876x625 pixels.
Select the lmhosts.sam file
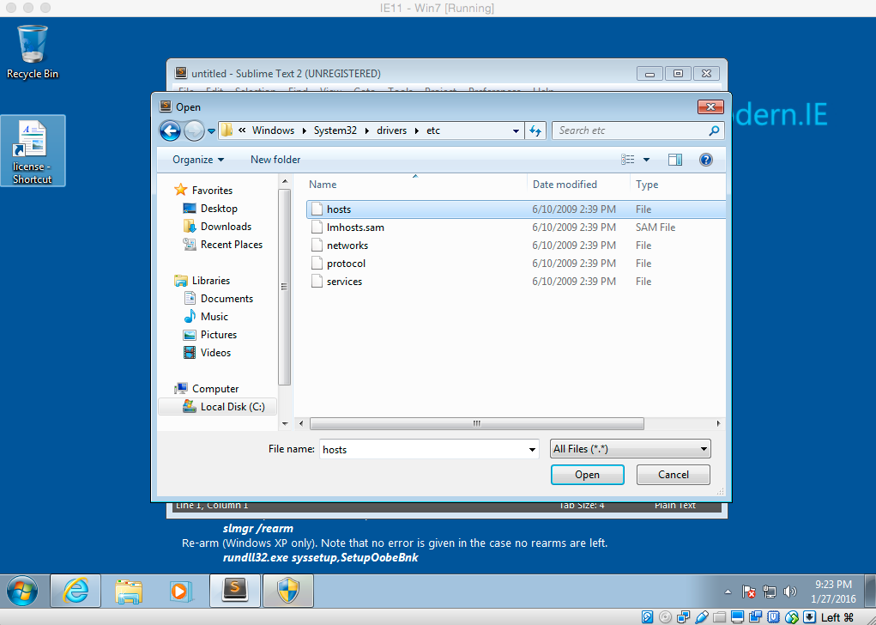(x=516, y=228)
